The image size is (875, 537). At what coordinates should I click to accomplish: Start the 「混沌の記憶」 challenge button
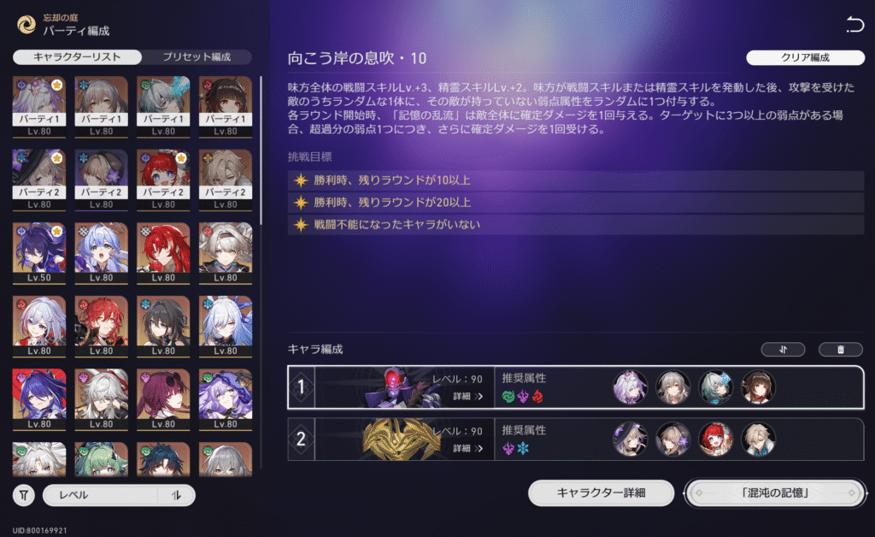pos(775,493)
